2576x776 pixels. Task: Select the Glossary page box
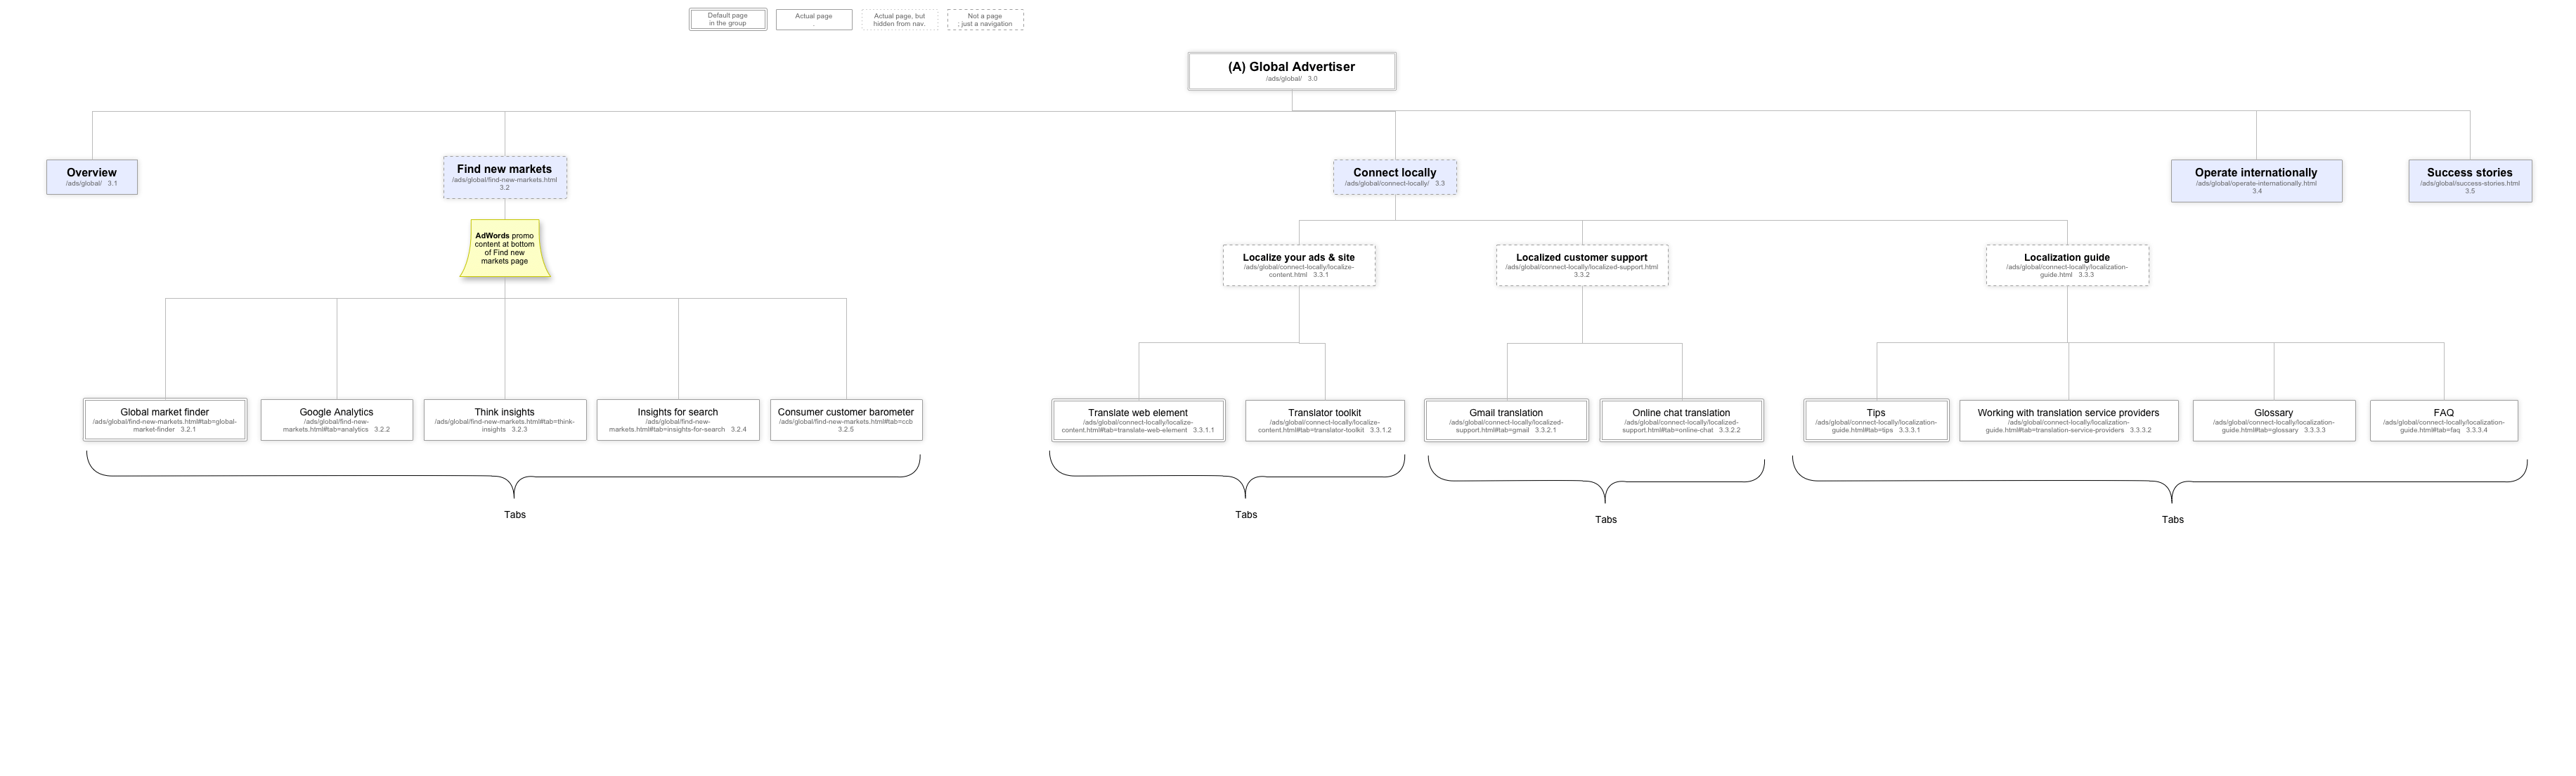[x=2273, y=420]
